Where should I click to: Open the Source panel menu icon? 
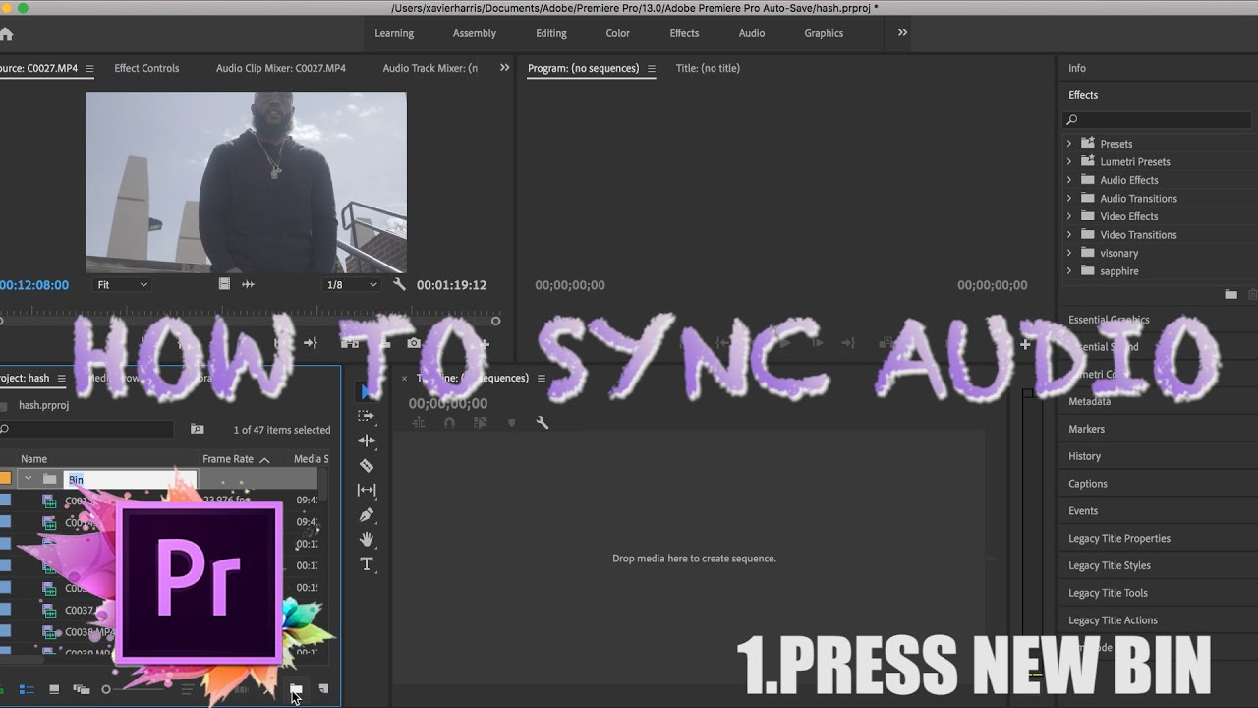point(90,69)
